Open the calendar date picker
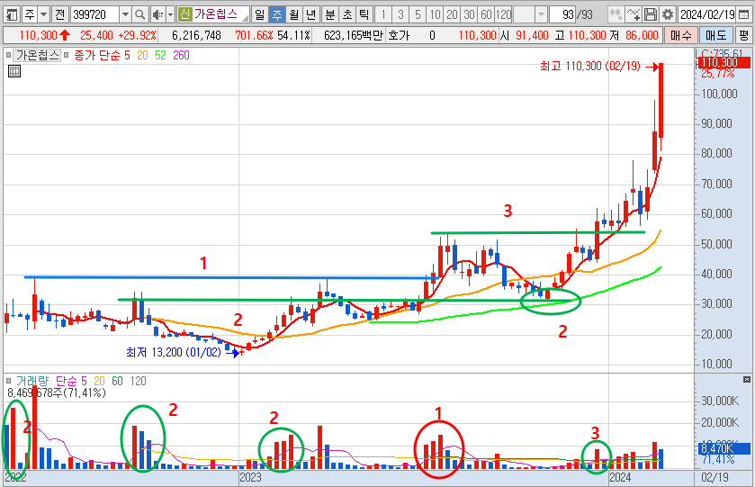755x487 pixels. (743, 15)
